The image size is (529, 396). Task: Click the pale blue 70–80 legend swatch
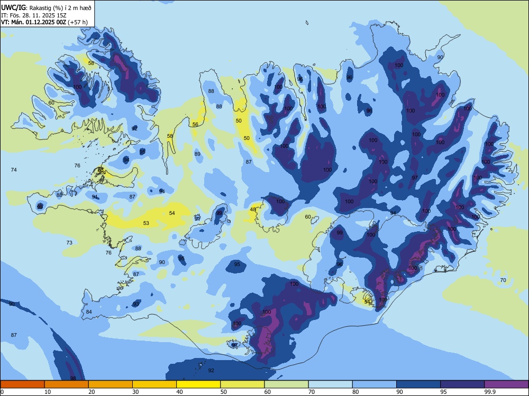point(330,384)
